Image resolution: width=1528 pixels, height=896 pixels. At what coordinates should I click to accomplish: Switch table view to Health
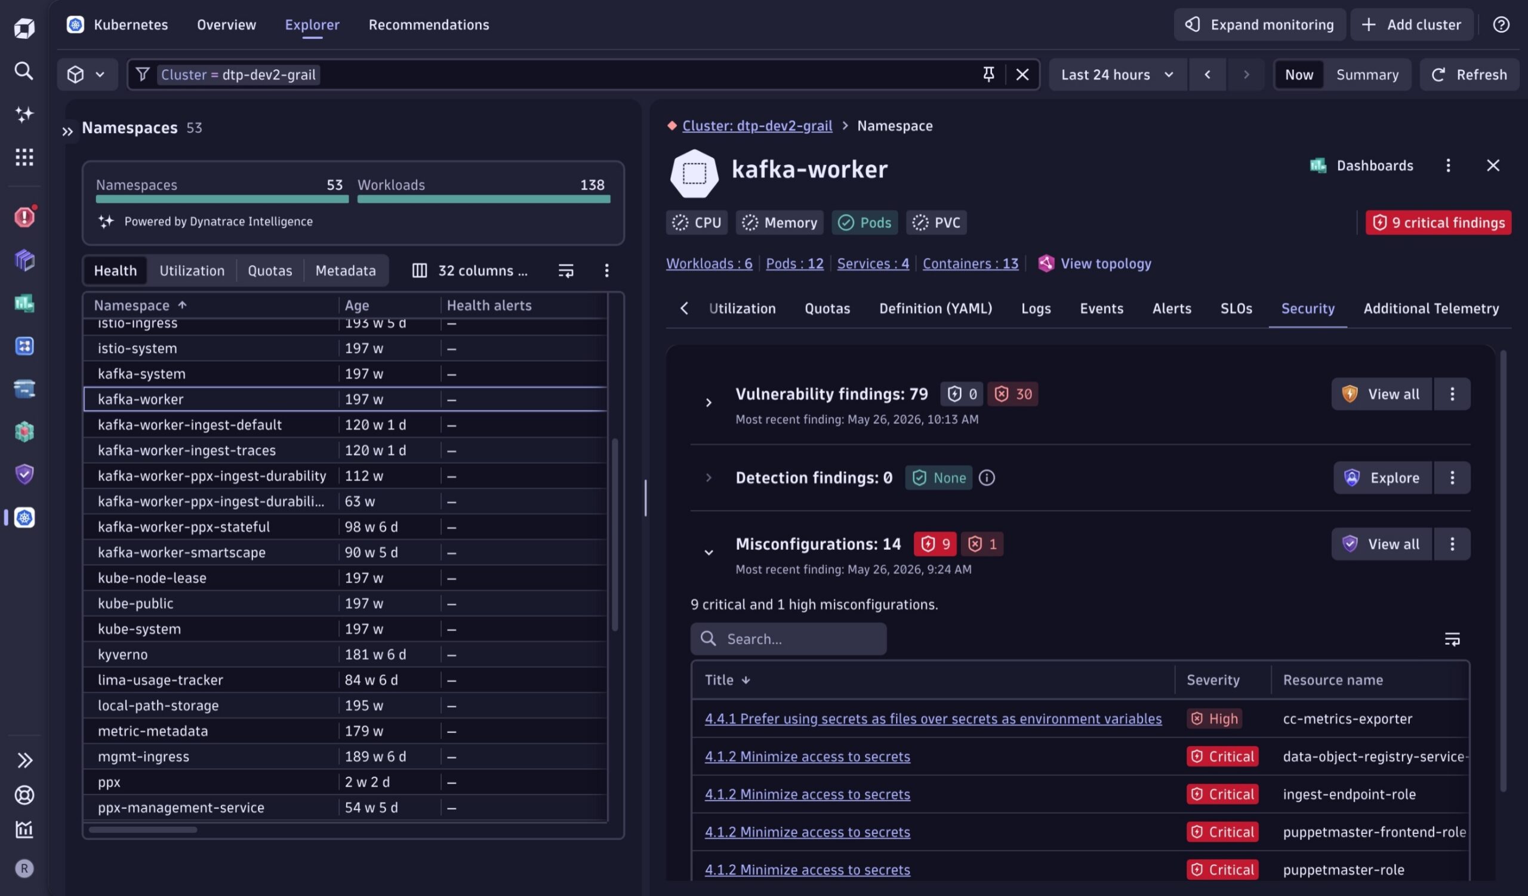coord(115,270)
